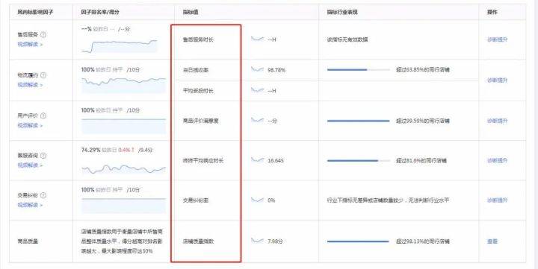
Task: Click the 店铺质量指数 metric label
Action: pyautogui.click(x=198, y=241)
